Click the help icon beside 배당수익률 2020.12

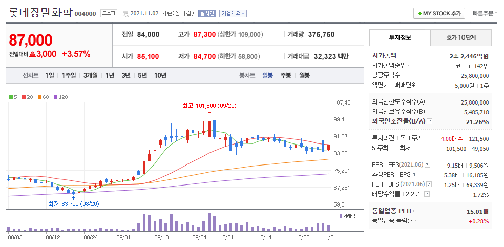click(x=427, y=194)
